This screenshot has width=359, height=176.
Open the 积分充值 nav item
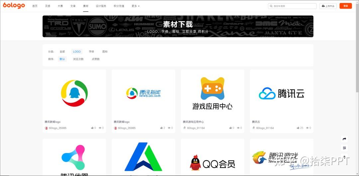[x=119, y=6]
